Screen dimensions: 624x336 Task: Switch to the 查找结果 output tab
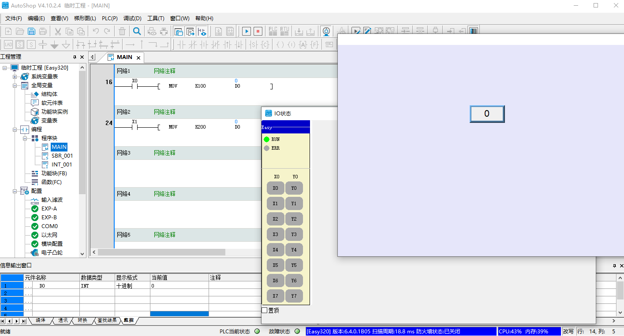coord(107,320)
